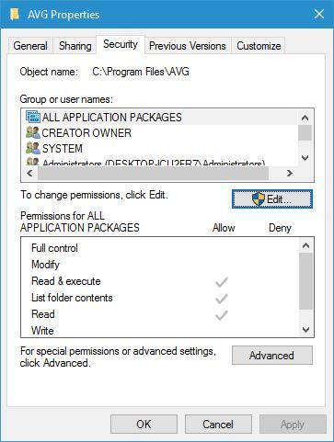Click down arrow of user names list
Screen dimensions: 334x442
[x=305, y=158]
